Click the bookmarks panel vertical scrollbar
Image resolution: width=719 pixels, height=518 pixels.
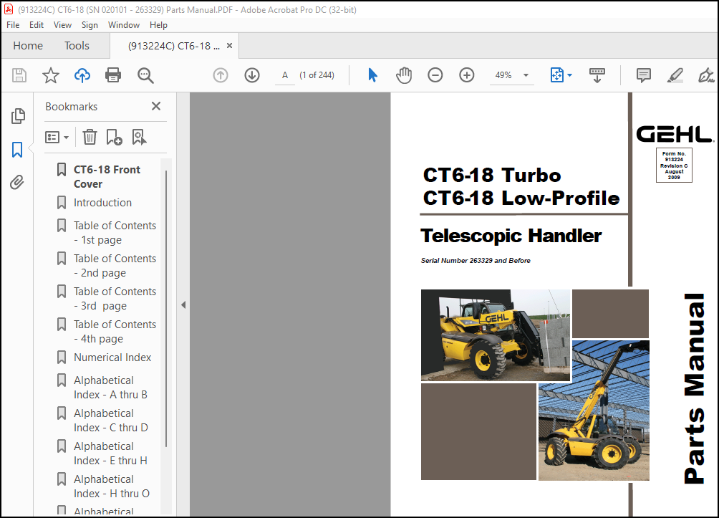click(165, 308)
